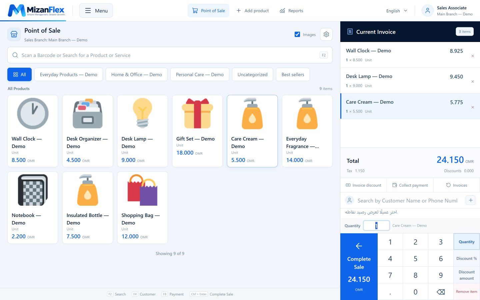Select the Wall Clock — Demo invoice line
This screenshot has height=300, width=480.
410,55
